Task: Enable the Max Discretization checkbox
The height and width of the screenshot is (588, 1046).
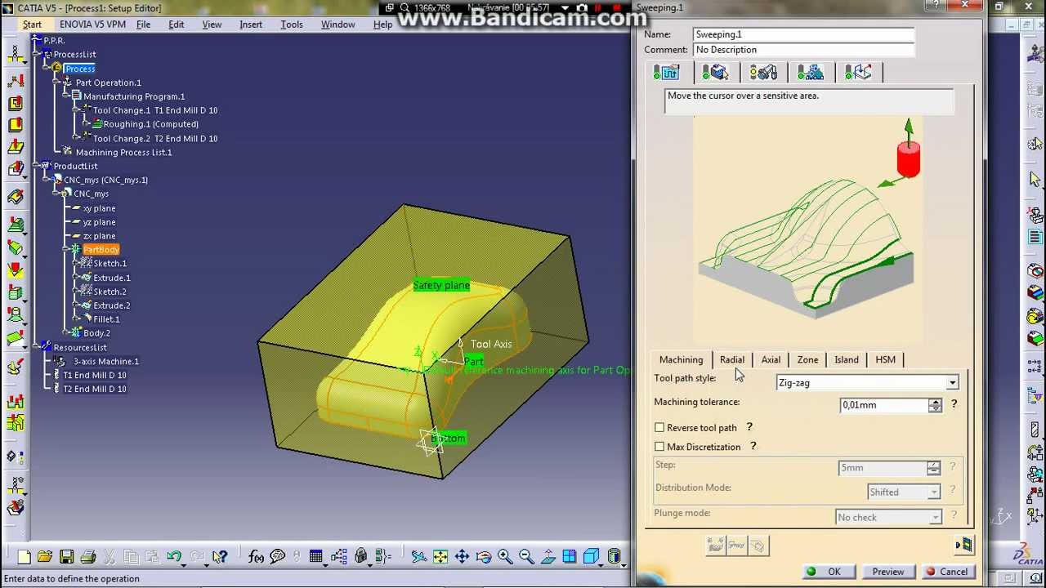Action: pyautogui.click(x=659, y=447)
